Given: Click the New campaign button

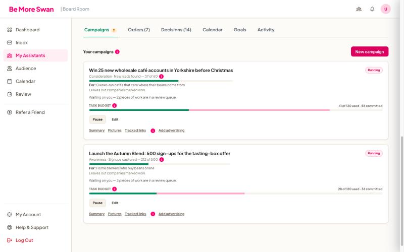Looking at the screenshot, I should [x=370, y=51].
